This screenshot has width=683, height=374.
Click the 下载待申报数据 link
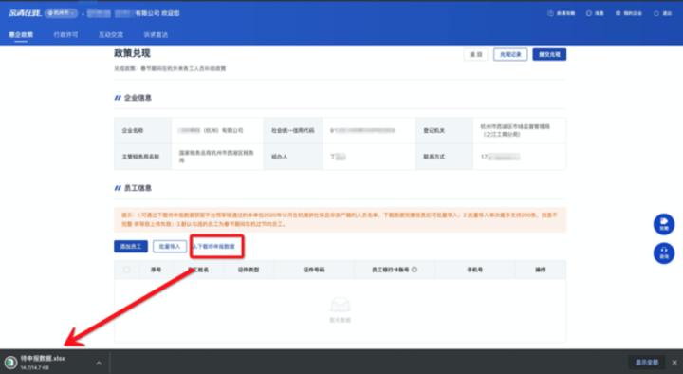tap(214, 246)
